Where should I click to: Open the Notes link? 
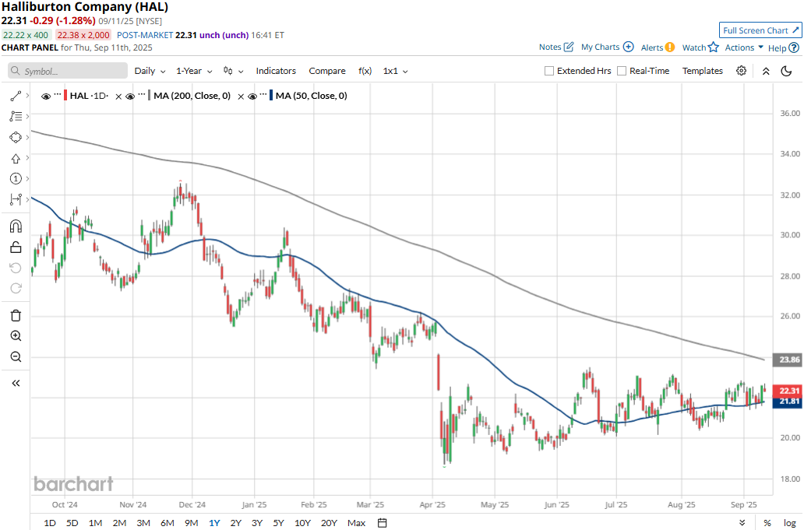(550, 47)
